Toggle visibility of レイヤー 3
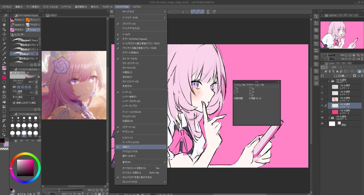Image resolution: width=364 pixels, height=195 pixels. point(322,99)
